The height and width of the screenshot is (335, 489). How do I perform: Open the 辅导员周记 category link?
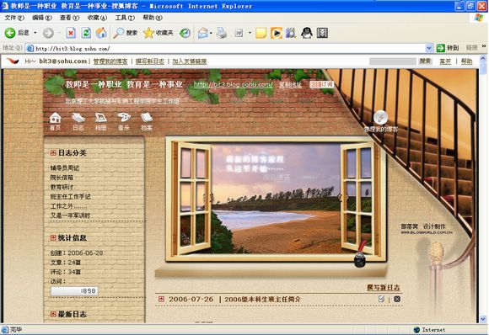65,167
